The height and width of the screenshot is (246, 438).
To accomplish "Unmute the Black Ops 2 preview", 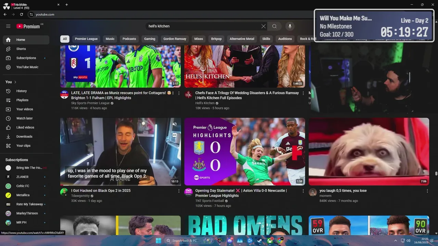I will (175, 124).
